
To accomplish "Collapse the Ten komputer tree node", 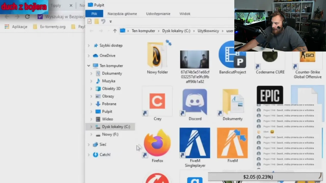I will 89,66.
